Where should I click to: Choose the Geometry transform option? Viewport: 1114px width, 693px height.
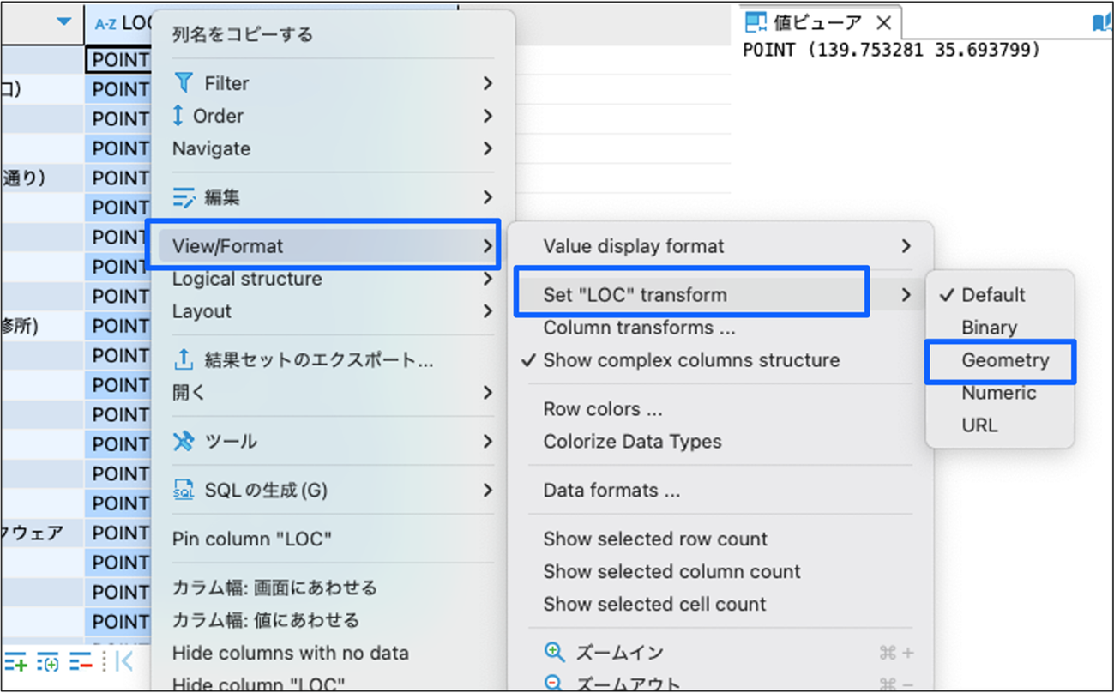click(1004, 360)
